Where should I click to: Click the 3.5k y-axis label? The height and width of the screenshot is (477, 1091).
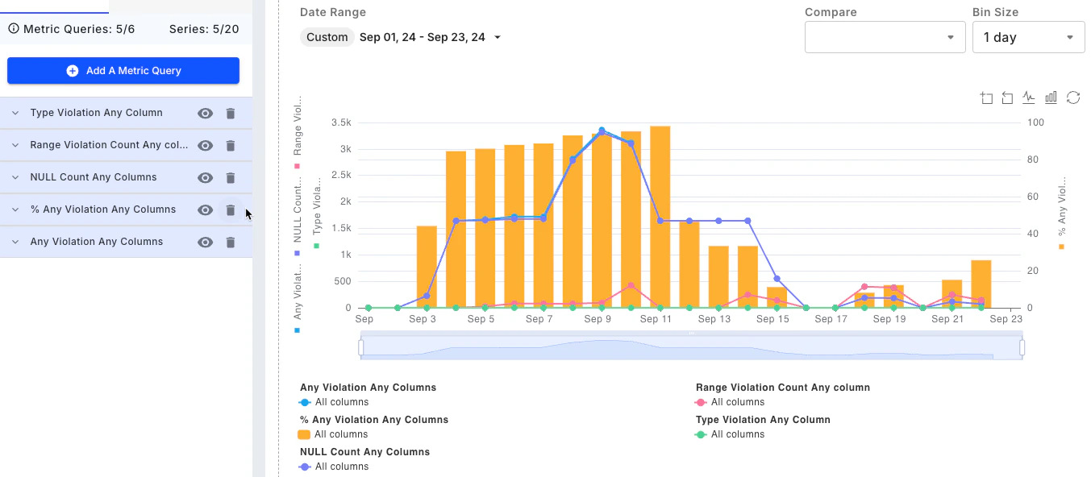coord(341,122)
